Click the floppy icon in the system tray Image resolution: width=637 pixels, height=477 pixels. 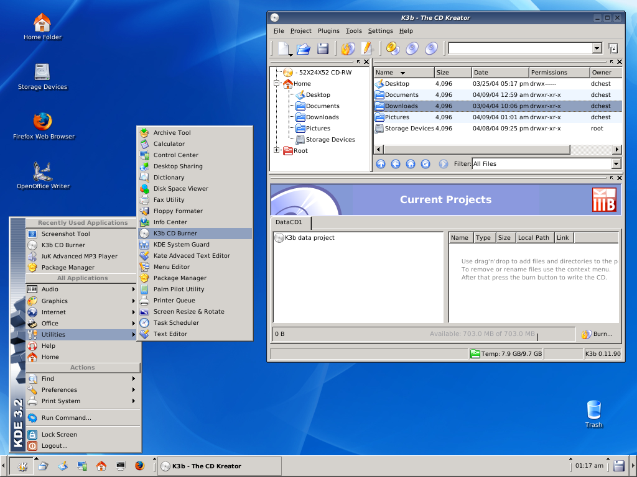point(619,466)
